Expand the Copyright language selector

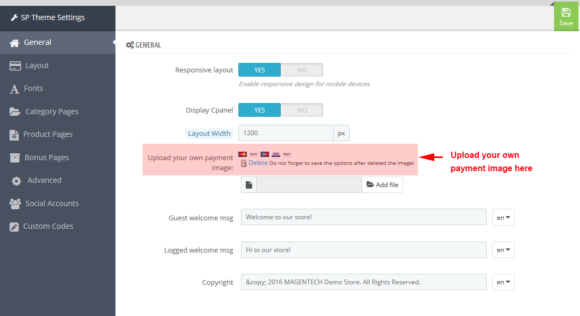503,282
